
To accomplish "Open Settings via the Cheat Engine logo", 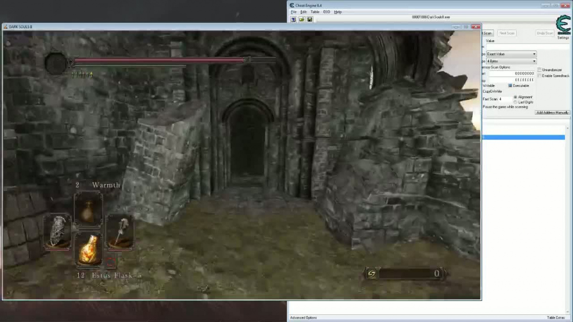I will [x=563, y=26].
